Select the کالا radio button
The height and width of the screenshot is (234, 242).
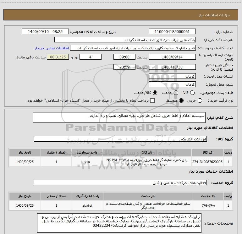click(192, 93)
